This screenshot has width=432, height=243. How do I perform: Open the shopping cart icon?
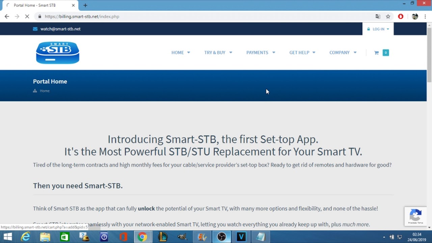coord(377,53)
